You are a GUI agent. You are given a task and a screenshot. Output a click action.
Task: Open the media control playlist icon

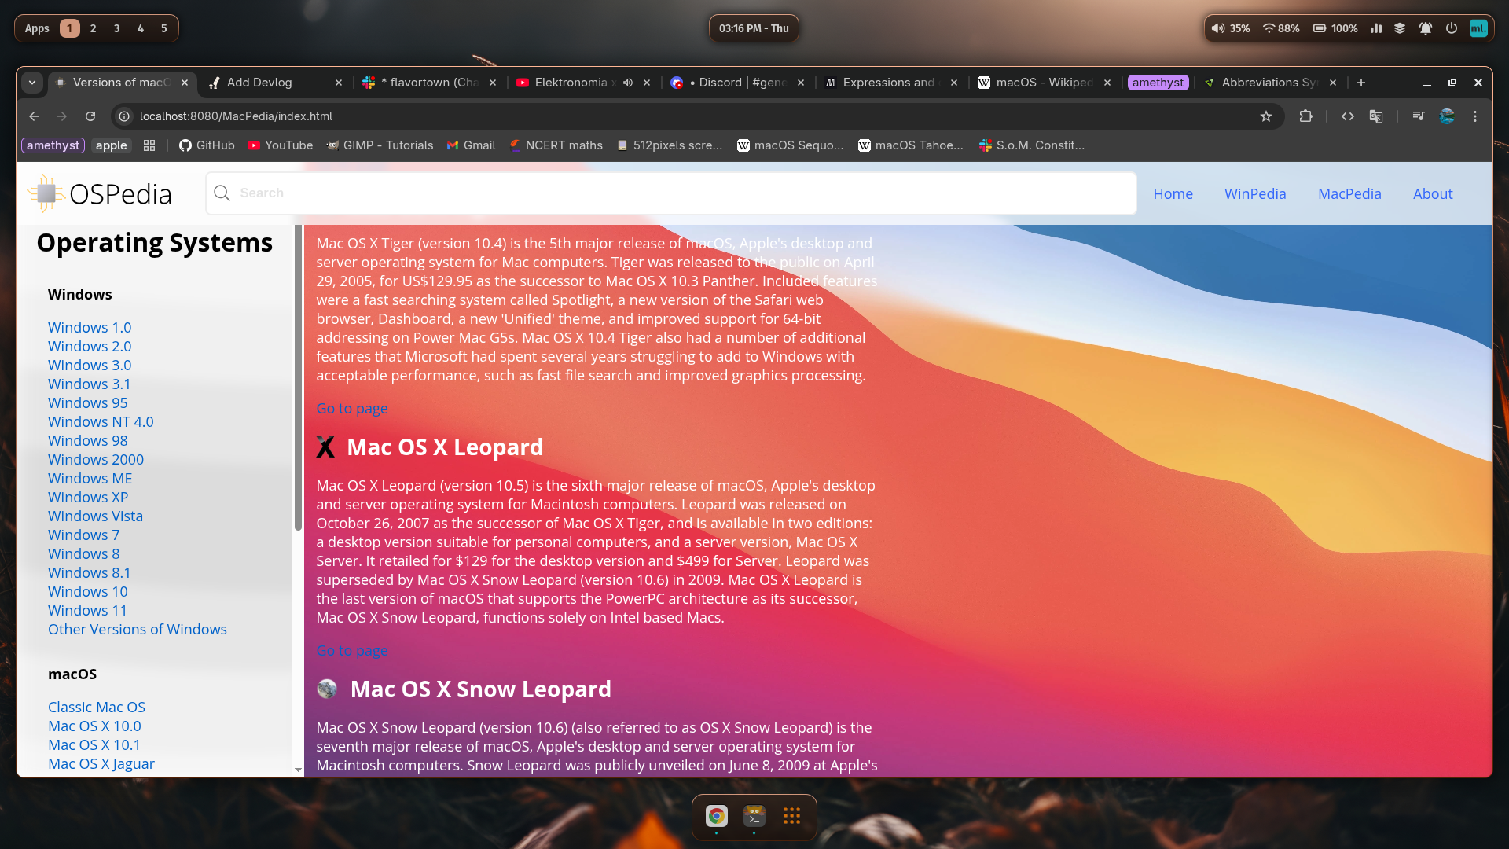1419,116
